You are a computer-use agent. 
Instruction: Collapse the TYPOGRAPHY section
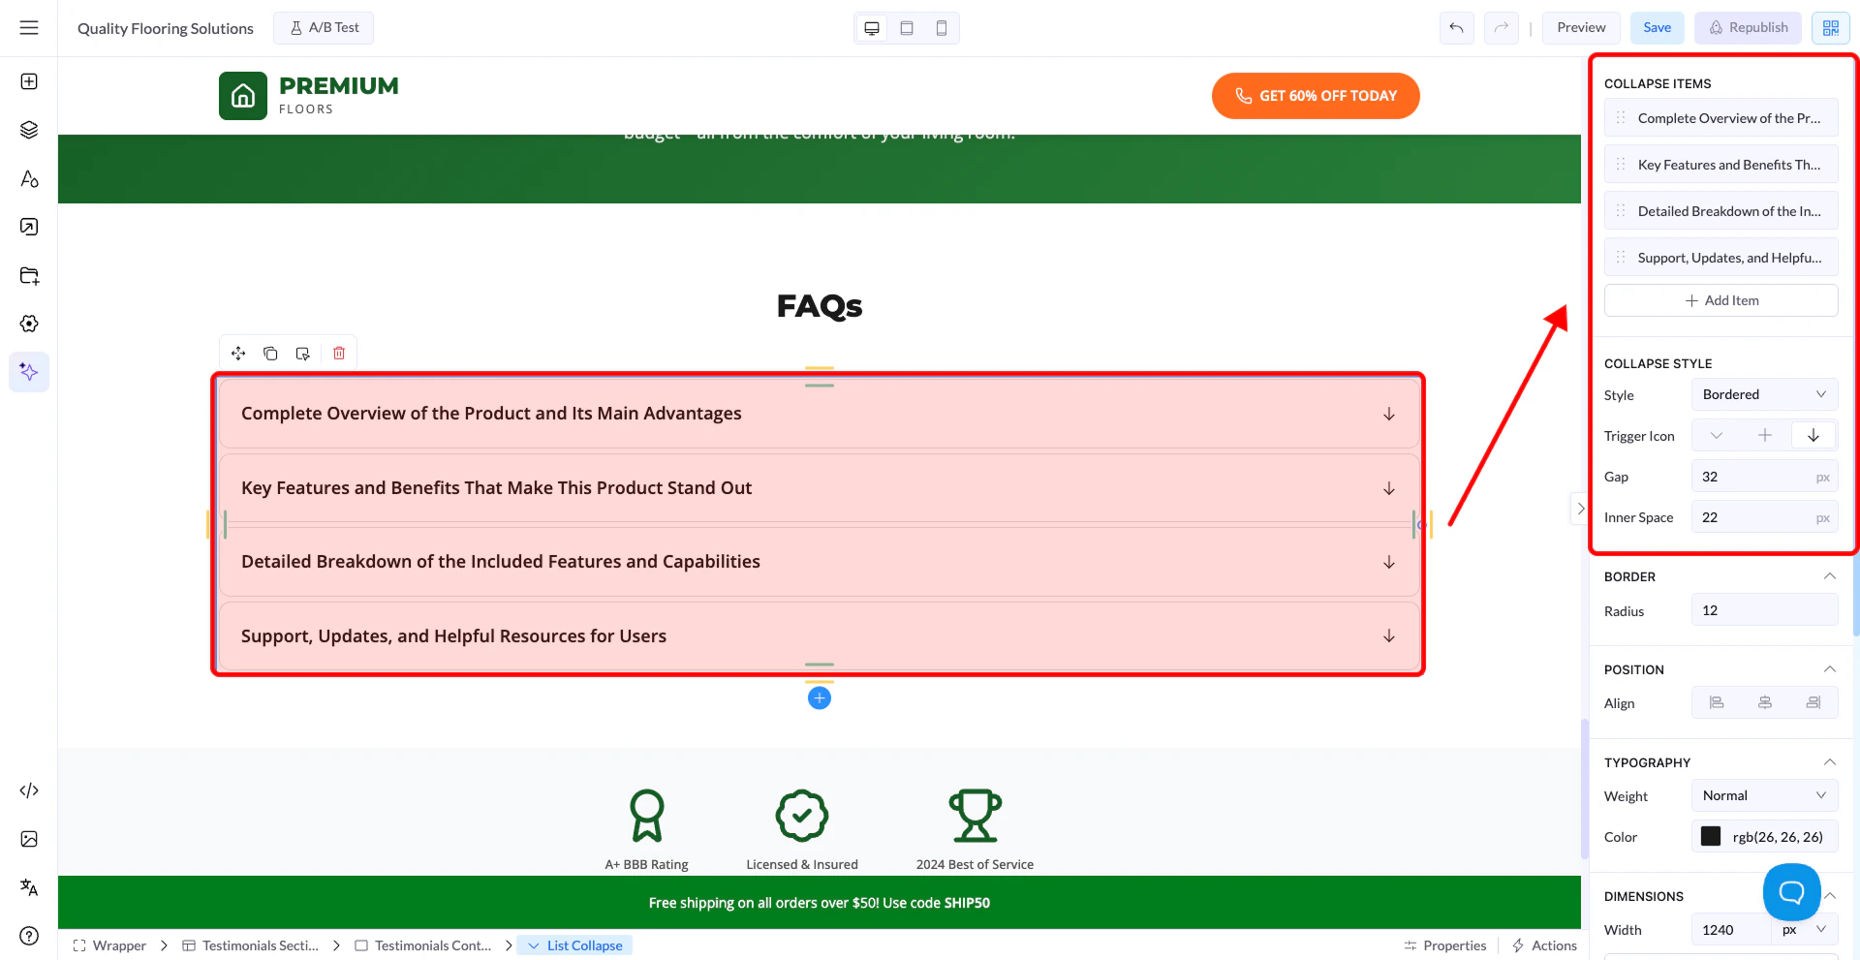pos(1829,762)
